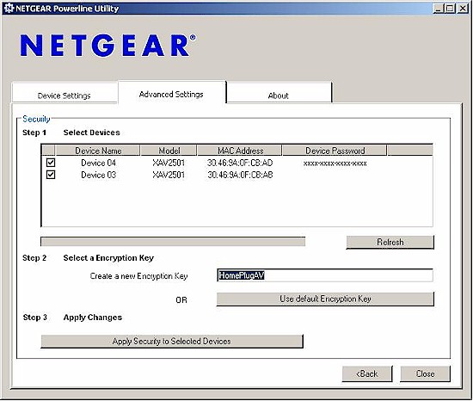473x401 pixels.
Task: Click the Use default Encryption Key button
Action: click(325, 299)
